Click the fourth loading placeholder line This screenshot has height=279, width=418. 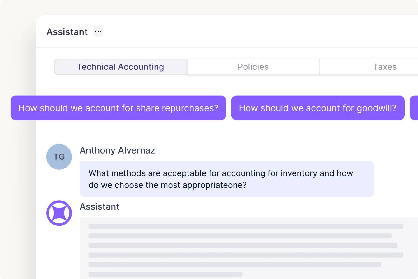246,255
